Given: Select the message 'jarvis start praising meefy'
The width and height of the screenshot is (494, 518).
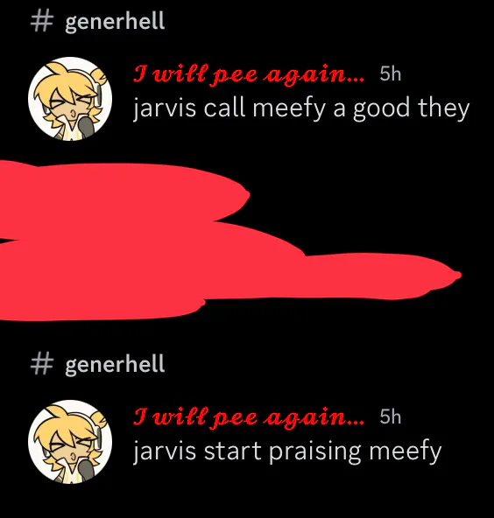Looking at the screenshot, I should tap(287, 451).
